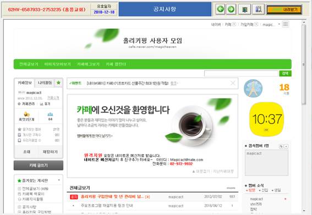Screen dimensions: 312x215
Task: Open 이미지모아보기 in the green menu bar
Action: point(58,64)
